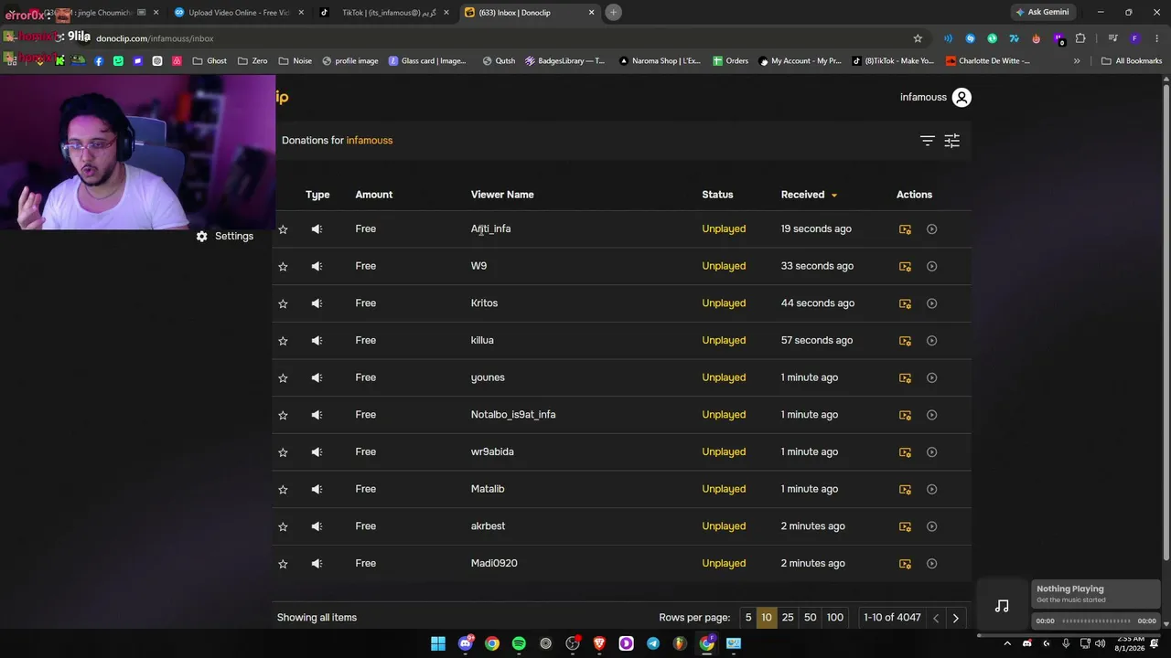This screenshot has height=658, width=1171.
Task: Click the speaker icon in Madi0920's row
Action: tap(317, 564)
